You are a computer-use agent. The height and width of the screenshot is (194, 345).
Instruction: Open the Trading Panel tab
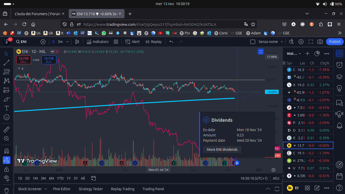coord(153,189)
